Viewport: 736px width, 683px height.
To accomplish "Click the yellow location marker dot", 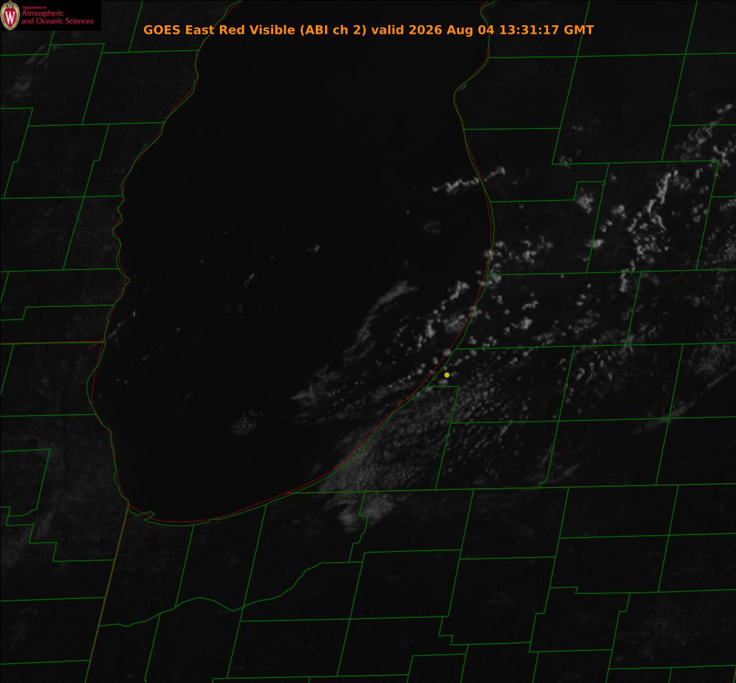I will click(447, 375).
